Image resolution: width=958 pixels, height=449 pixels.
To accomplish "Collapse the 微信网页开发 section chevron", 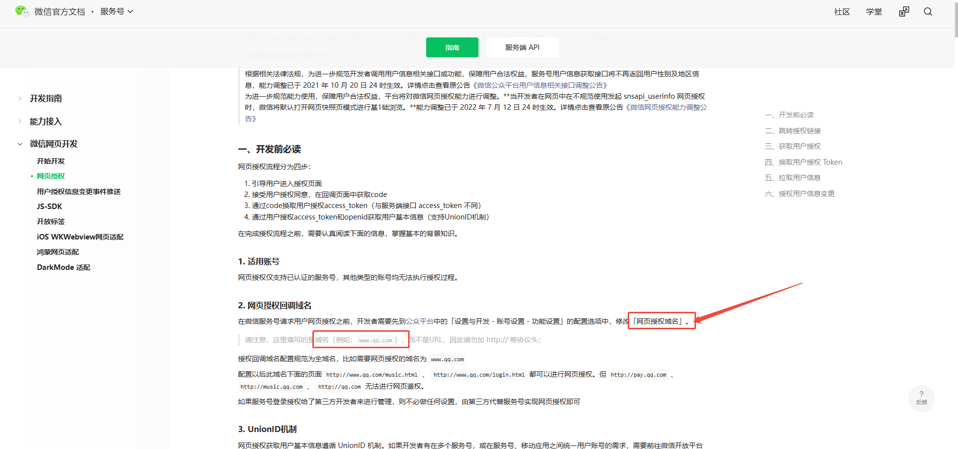I will tap(19, 144).
